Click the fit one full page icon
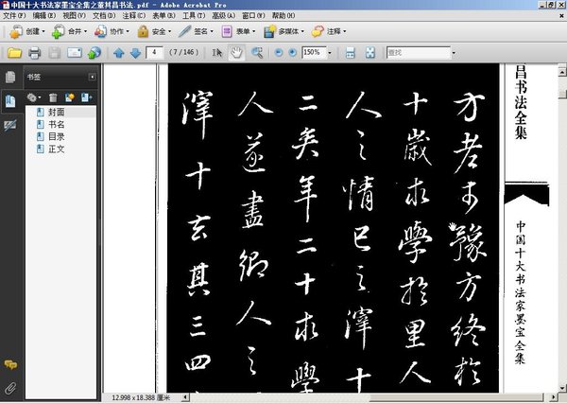The height and width of the screenshot is (404, 567). (370, 53)
